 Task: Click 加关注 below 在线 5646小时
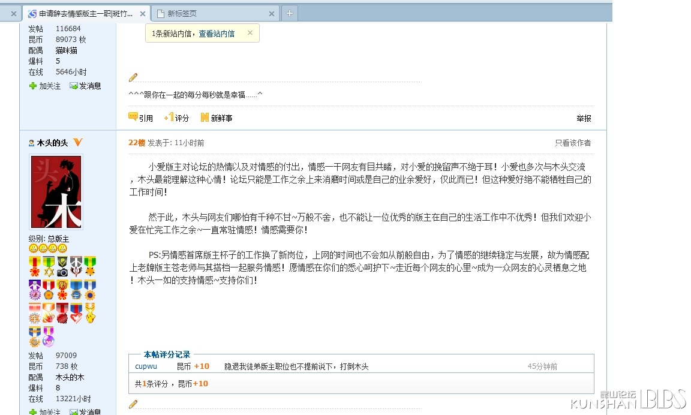(x=45, y=86)
